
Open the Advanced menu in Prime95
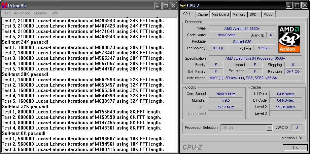[x=22, y=13]
